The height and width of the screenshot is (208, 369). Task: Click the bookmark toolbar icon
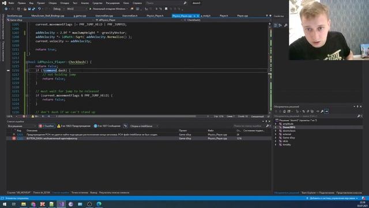(x=166, y=9)
